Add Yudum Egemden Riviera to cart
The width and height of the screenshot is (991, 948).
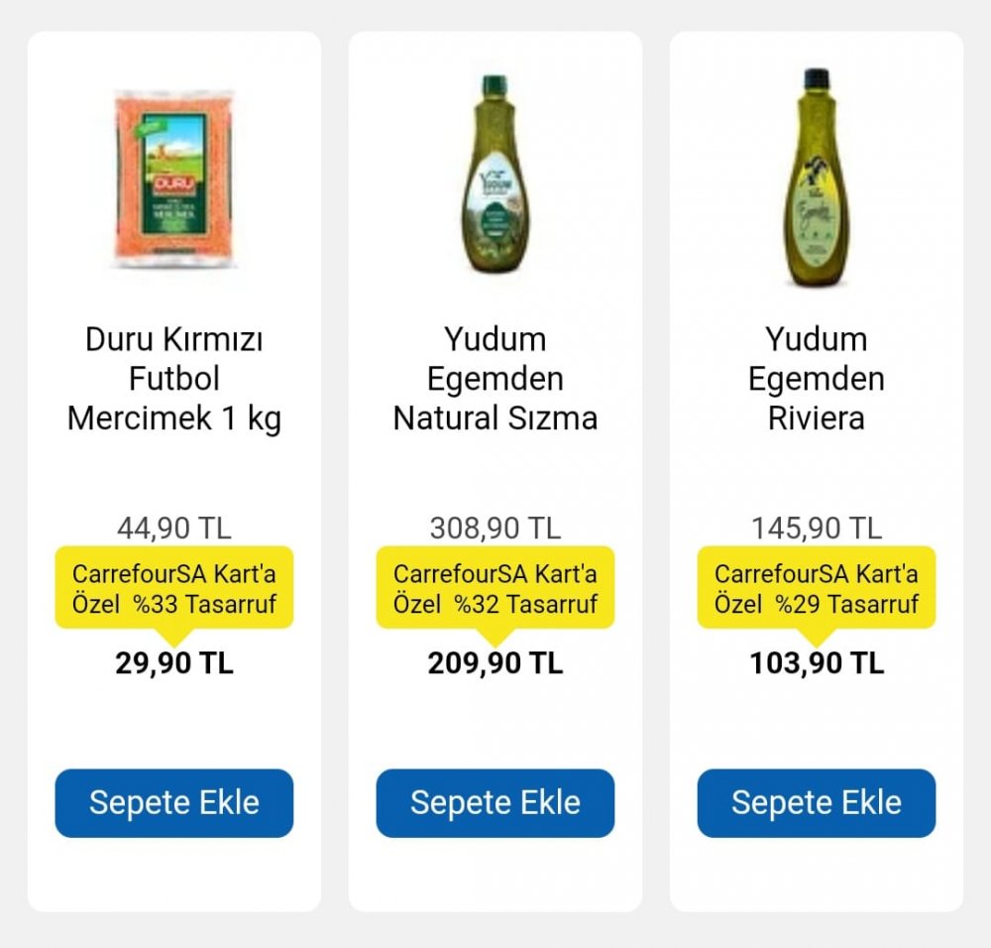[816, 803]
